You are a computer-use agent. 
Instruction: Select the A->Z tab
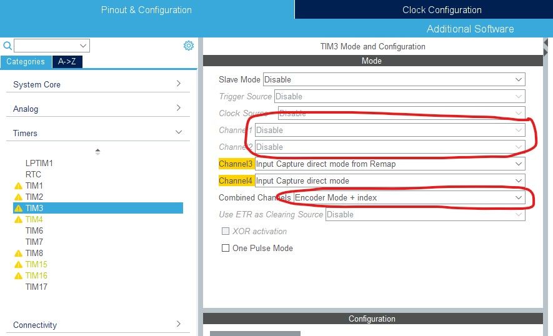67,62
